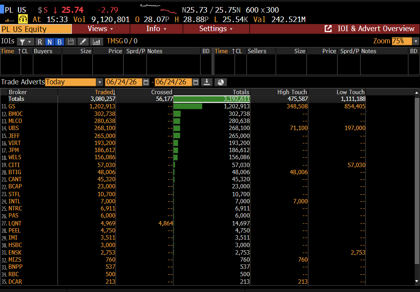Sort Sellers table by Time column
Image resolution: width=420 pixels, height=292 pixels.
point(225,51)
